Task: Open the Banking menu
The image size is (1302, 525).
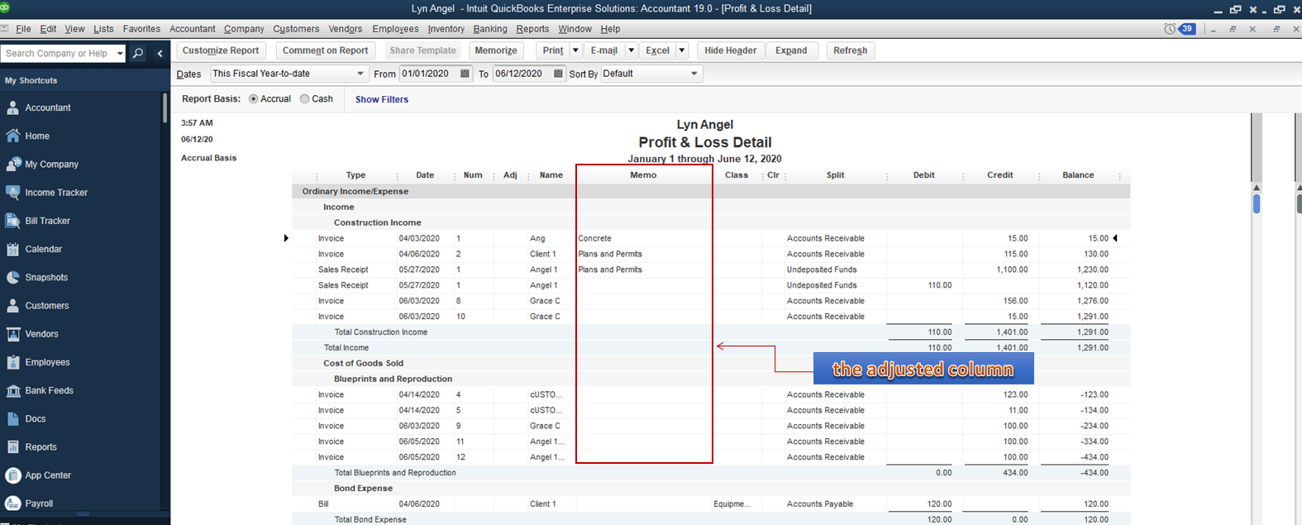Action: point(490,29)
